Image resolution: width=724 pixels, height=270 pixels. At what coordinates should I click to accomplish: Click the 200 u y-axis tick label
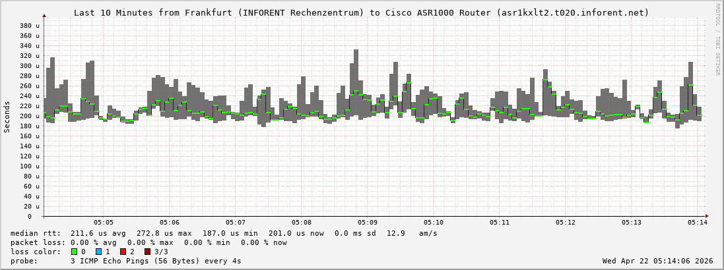tap(29, 116)
